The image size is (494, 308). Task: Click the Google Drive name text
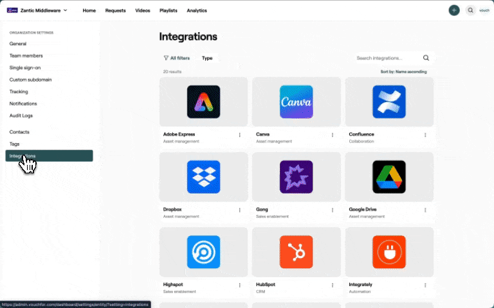point(363,209)
